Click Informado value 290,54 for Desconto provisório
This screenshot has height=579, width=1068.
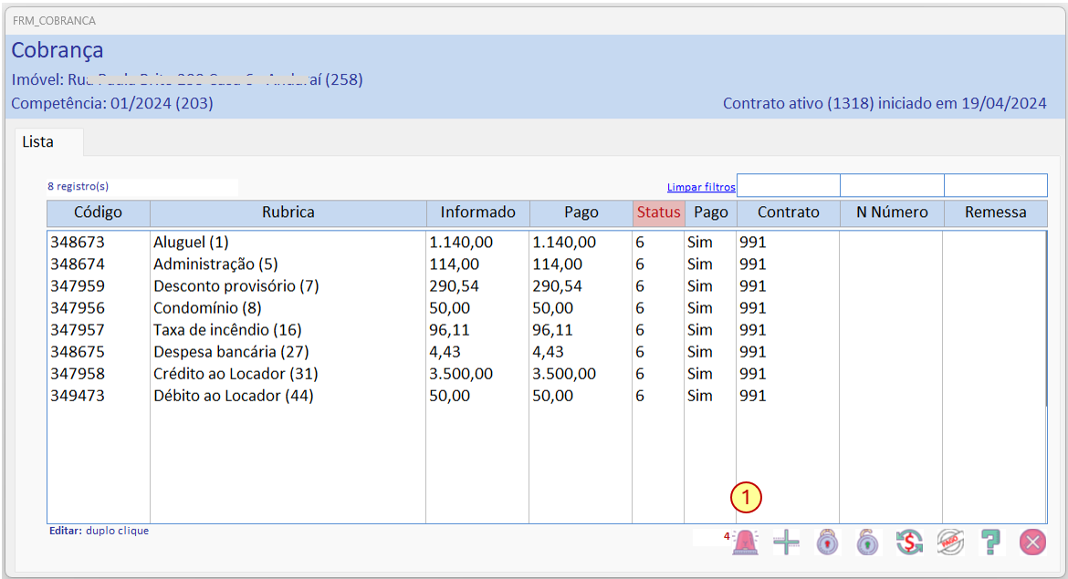click(x=455, y=285)
